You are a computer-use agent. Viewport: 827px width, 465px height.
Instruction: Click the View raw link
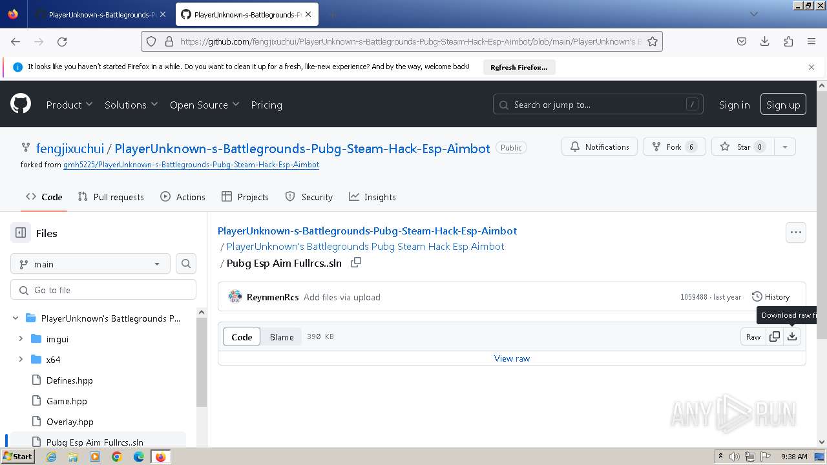pyautogui.click(x=512, y=358)
